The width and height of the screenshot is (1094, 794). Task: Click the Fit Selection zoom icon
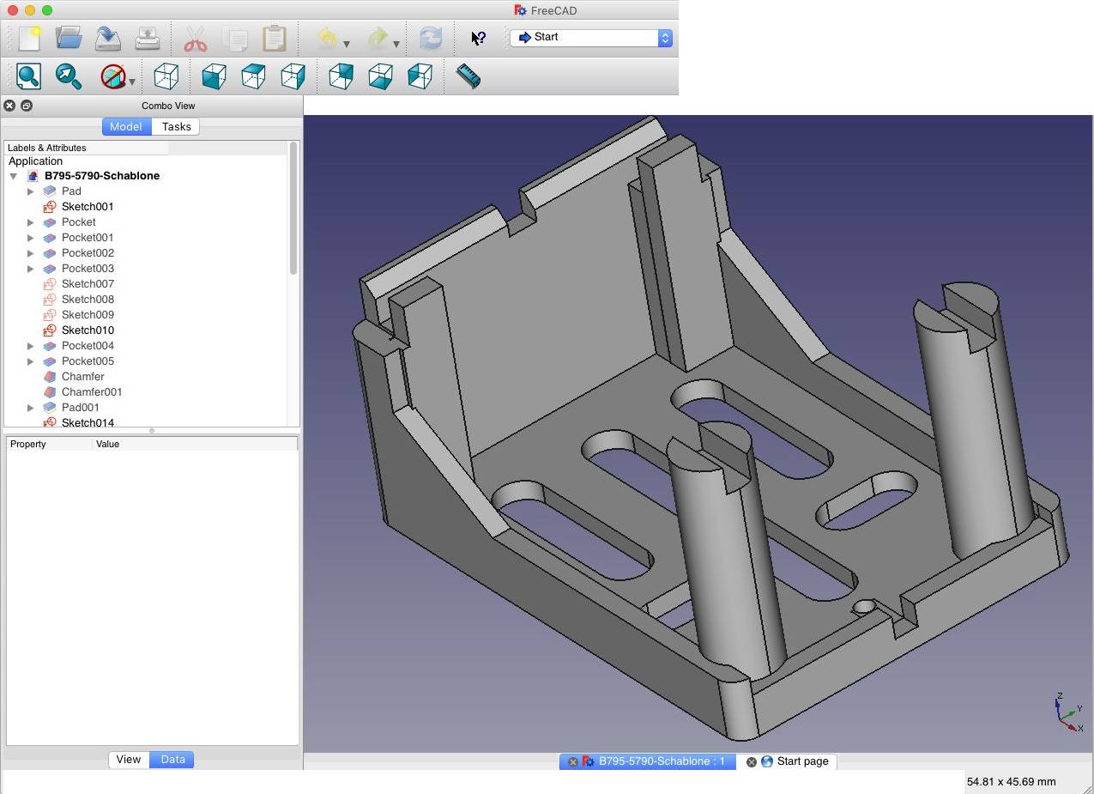point(69,76)
